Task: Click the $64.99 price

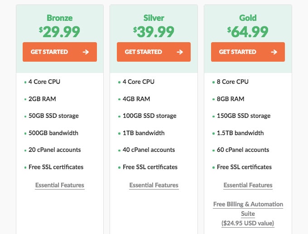Action: [248, 32]
